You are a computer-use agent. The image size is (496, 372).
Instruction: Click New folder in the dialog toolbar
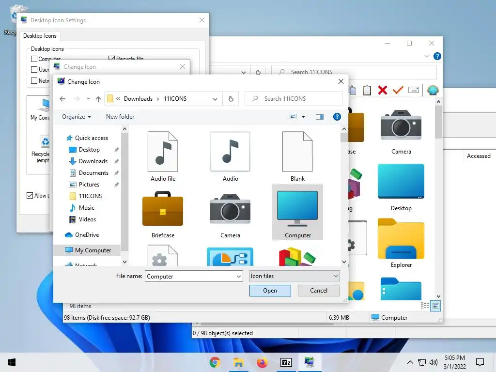[x=120, y=117]
